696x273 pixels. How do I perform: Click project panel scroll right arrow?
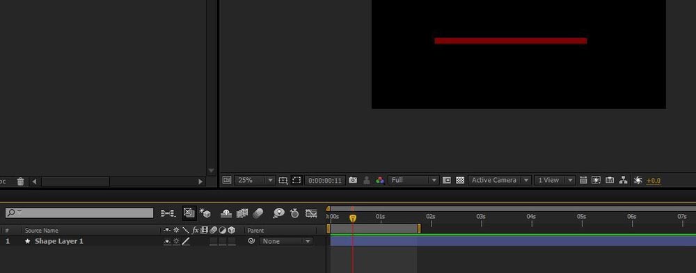pyautogui.click(x=200, y=181)
